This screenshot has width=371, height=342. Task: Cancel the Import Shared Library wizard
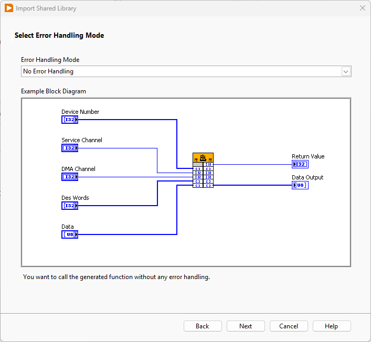pos(289,326)
